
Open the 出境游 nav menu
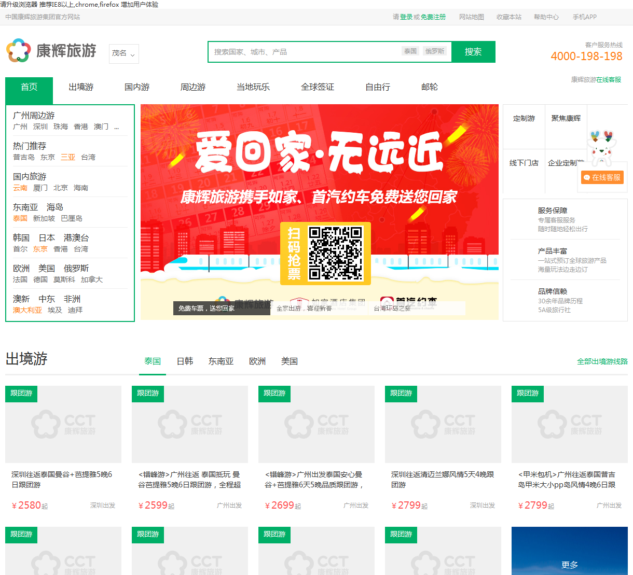(x=81, y=87)
